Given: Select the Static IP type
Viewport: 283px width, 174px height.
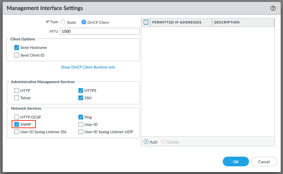Looking at the screenshot, I should (x=63, y=22).
